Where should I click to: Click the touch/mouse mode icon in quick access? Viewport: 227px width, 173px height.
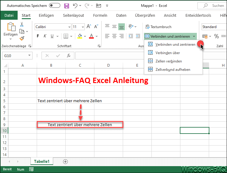pyautogui.click(x=99, y=6)
